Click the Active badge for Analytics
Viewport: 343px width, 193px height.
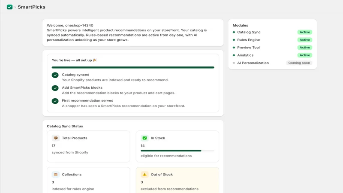(305, 55)
